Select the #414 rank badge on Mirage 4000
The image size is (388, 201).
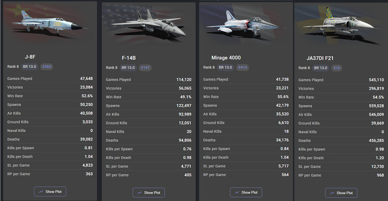click(x=242, y=67)
